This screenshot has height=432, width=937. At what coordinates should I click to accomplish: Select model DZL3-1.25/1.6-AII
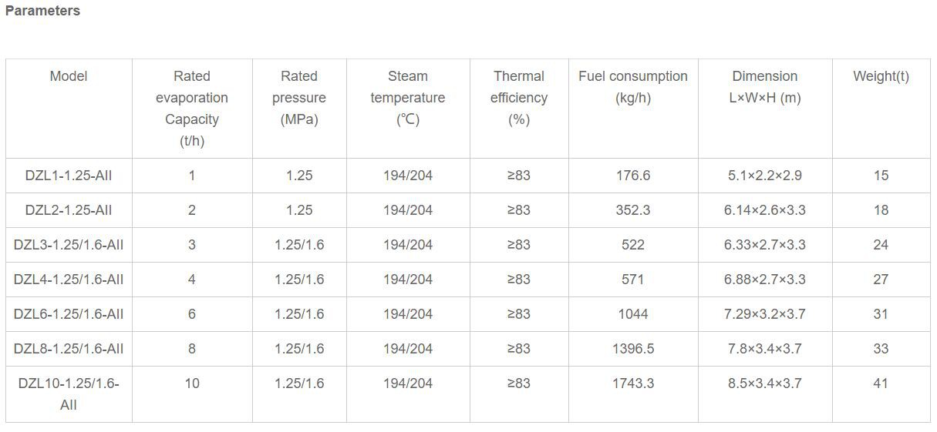tap(69, 245)
